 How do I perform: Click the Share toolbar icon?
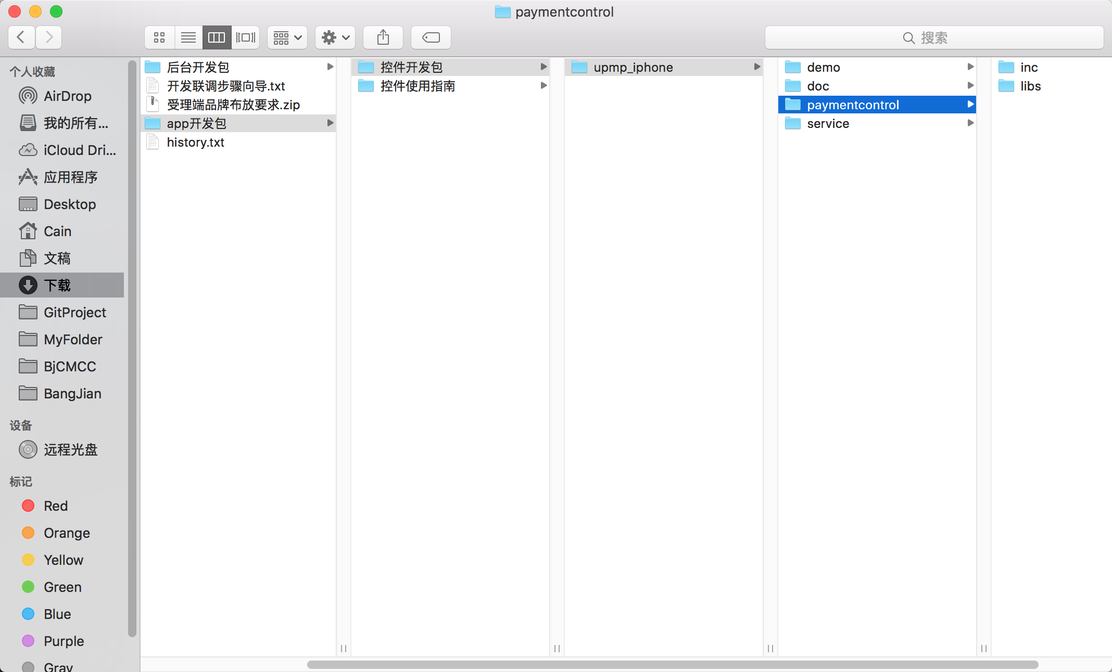(x=383, y=37)
